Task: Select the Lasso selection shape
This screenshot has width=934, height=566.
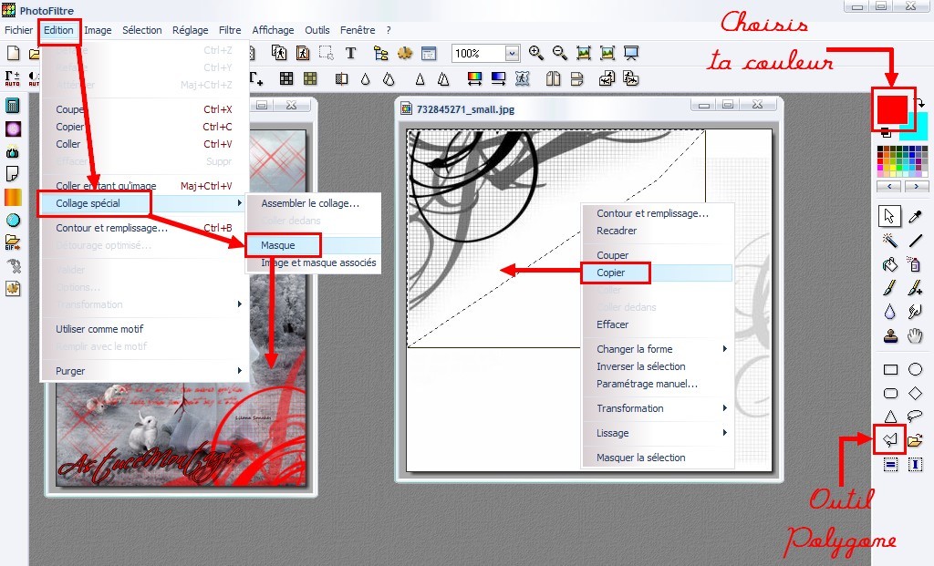Action: (x=915, y=416)
